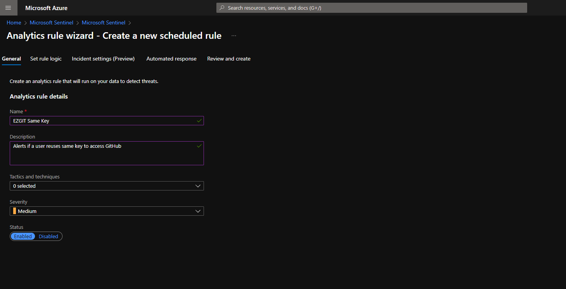Open the Azure portal hamburger menu
The height and width of the screenshot is (289, 566).
coord(8,8)
